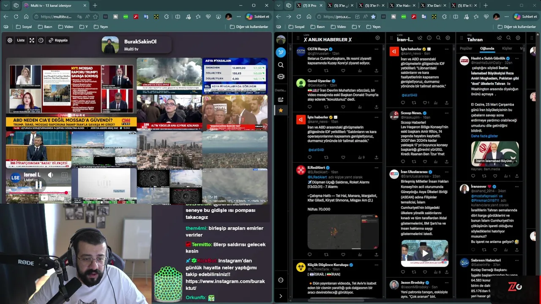Screen dimensions: 541x304
Task: Click the fullscreen expand icon in Multi tv
Action: (x=32, y=41)
